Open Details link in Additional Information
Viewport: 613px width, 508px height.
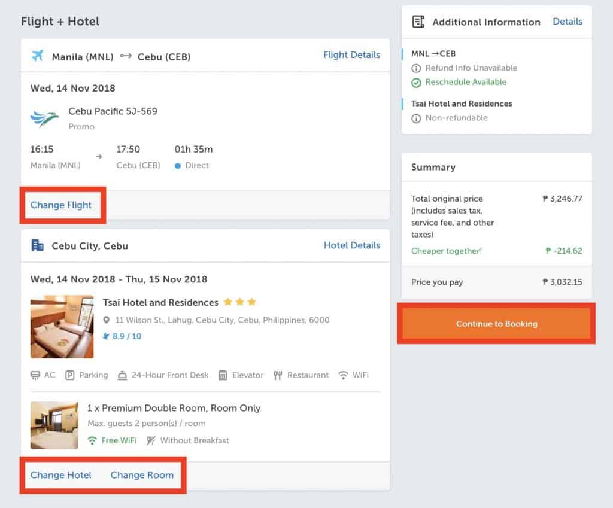click(567, 22)
